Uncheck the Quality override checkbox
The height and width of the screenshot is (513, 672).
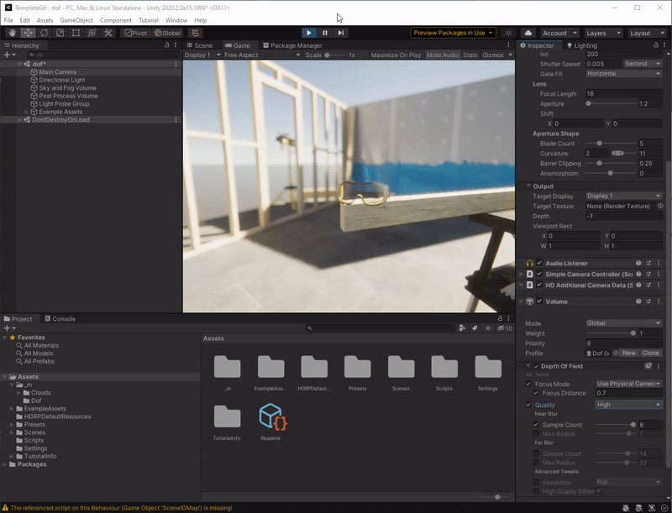[528, 404]
